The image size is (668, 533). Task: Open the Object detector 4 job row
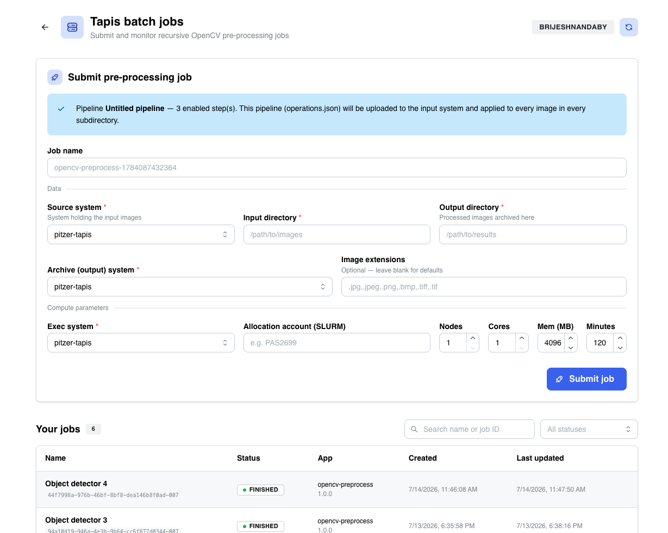pos(337,489)
